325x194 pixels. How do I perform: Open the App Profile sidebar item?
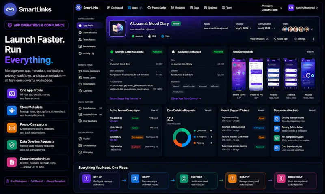click(x=90, y=26)
